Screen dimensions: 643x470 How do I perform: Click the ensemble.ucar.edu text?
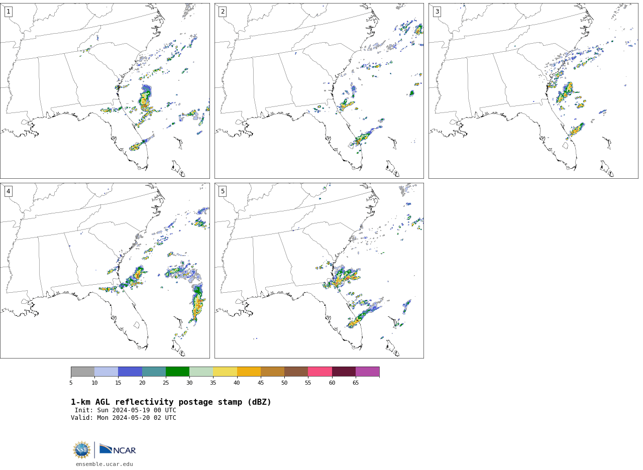pos(104,464)
